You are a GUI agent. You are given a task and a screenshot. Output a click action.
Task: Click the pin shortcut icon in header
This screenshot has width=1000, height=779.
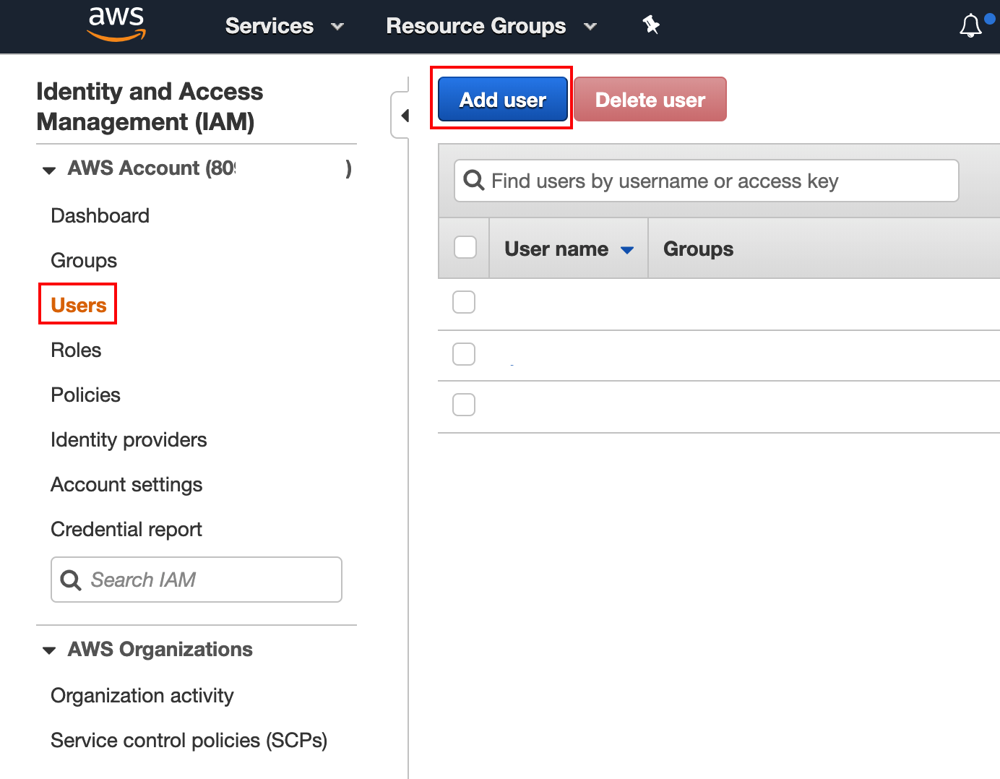pyautogui.click(x=651, y=25)
